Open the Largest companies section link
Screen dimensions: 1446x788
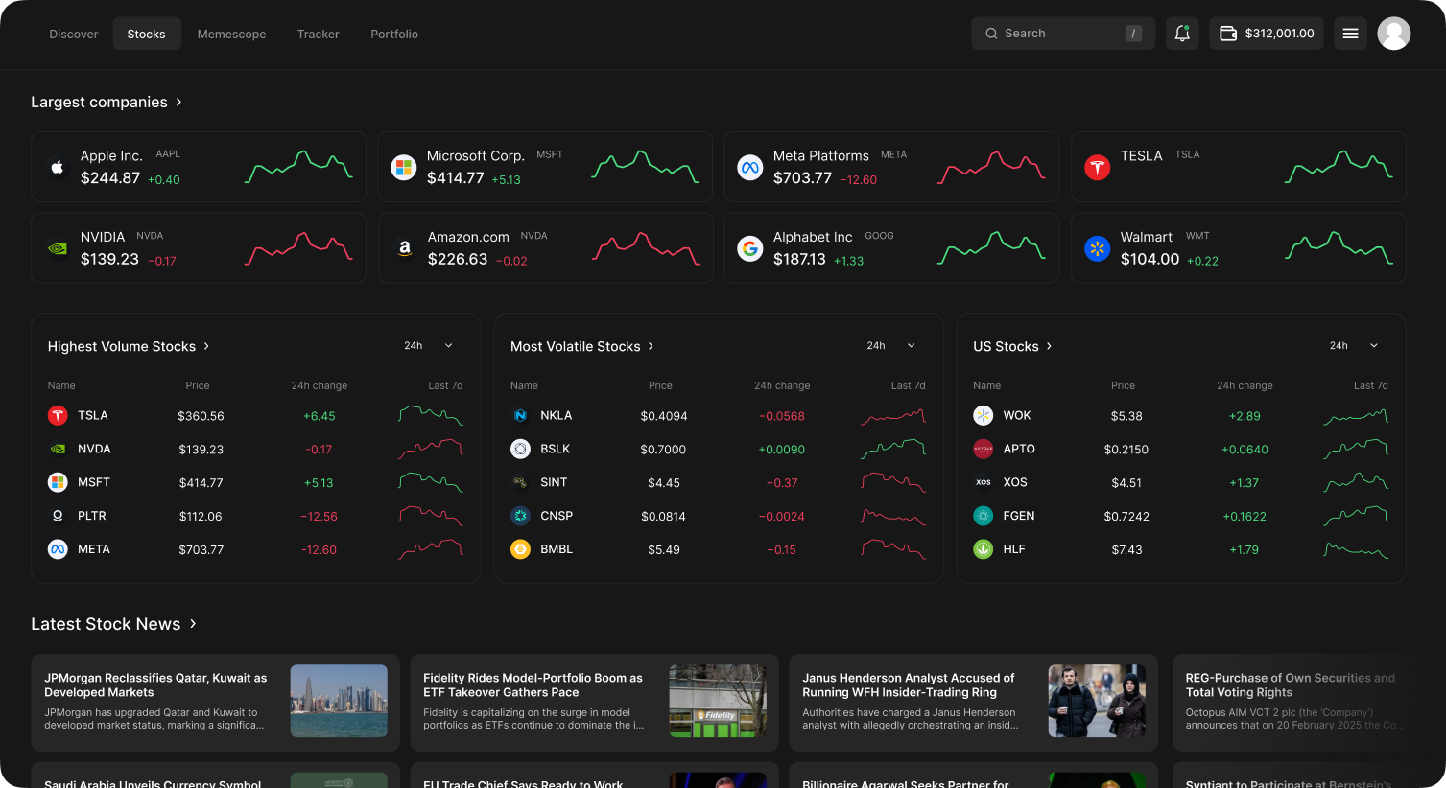click(107, 102)
